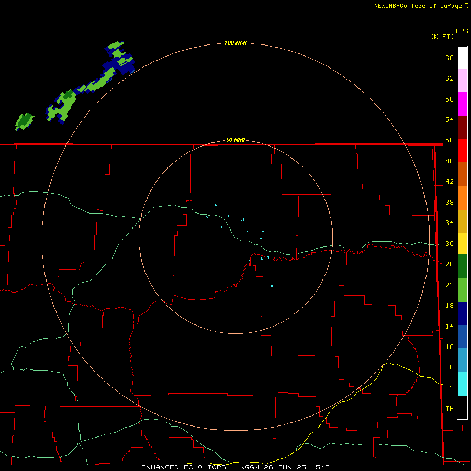Click the '62' scale value
The image size is (471, 471).
tap(450, 78)
